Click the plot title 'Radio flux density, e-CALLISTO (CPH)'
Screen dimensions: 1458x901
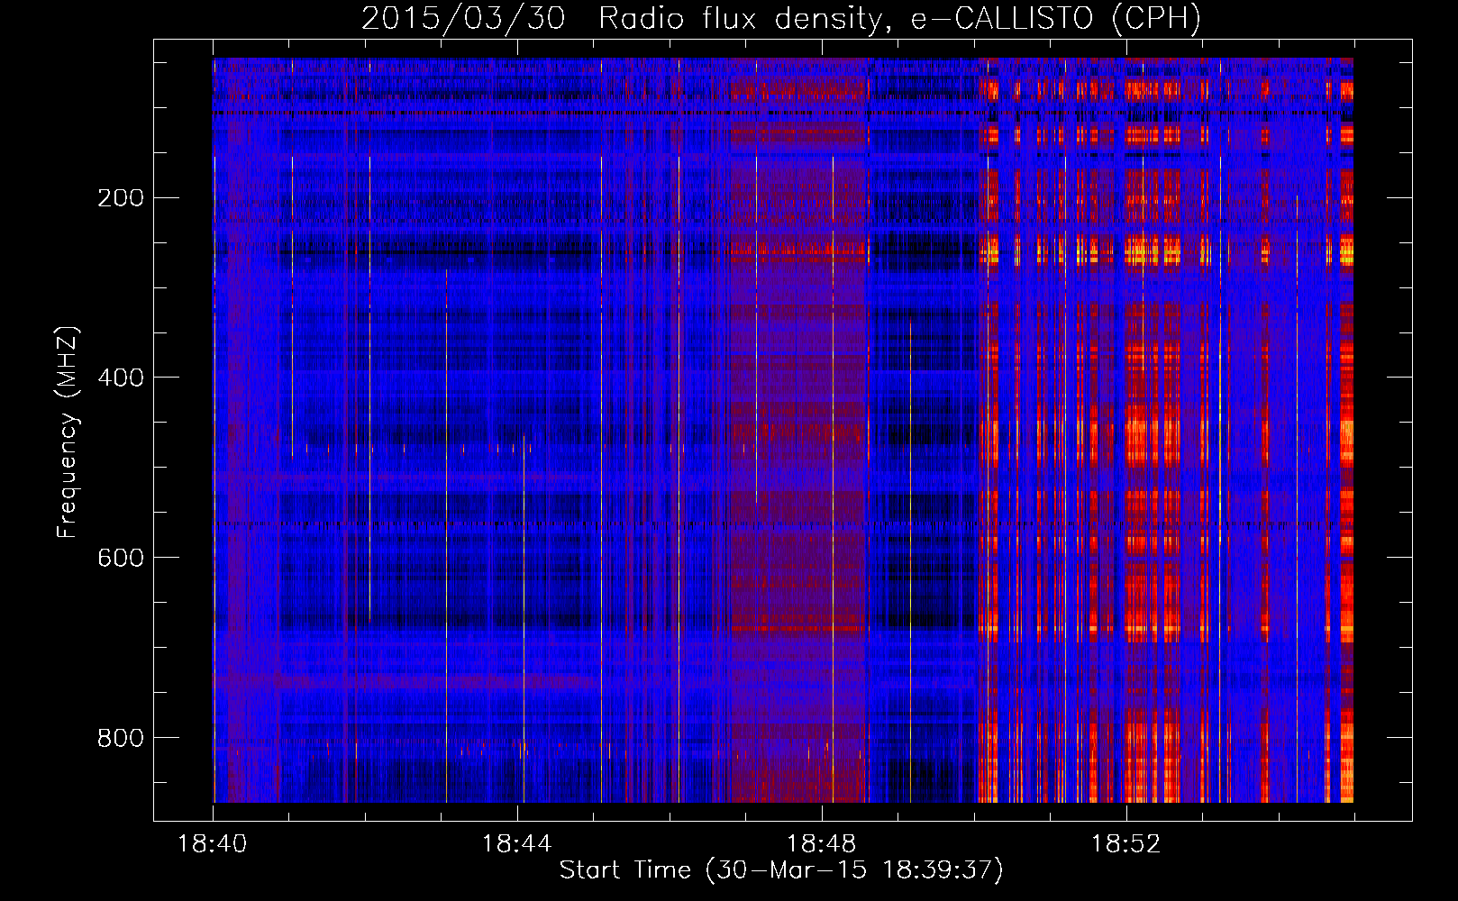click(899, 19)
